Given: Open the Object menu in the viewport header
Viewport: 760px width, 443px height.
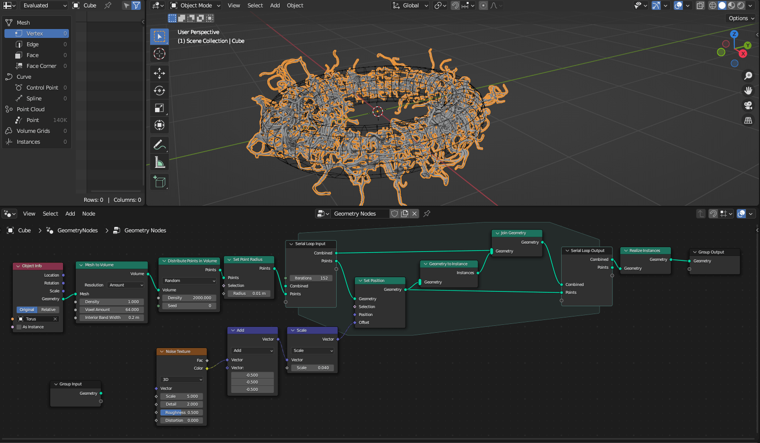Looking at the screenshot, I should tap(294, 5).
